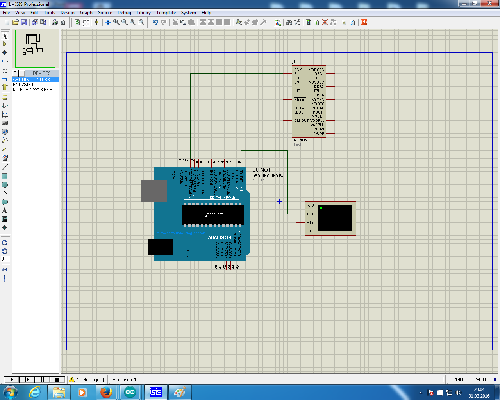500x400 pixels.
Task: Select the 2D Arc graphics tool
Action: [x=5, y=193]
